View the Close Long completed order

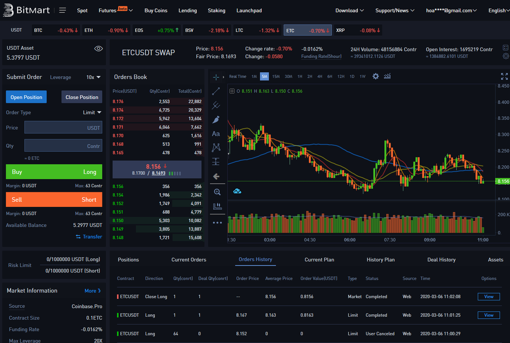pos(489,297)
